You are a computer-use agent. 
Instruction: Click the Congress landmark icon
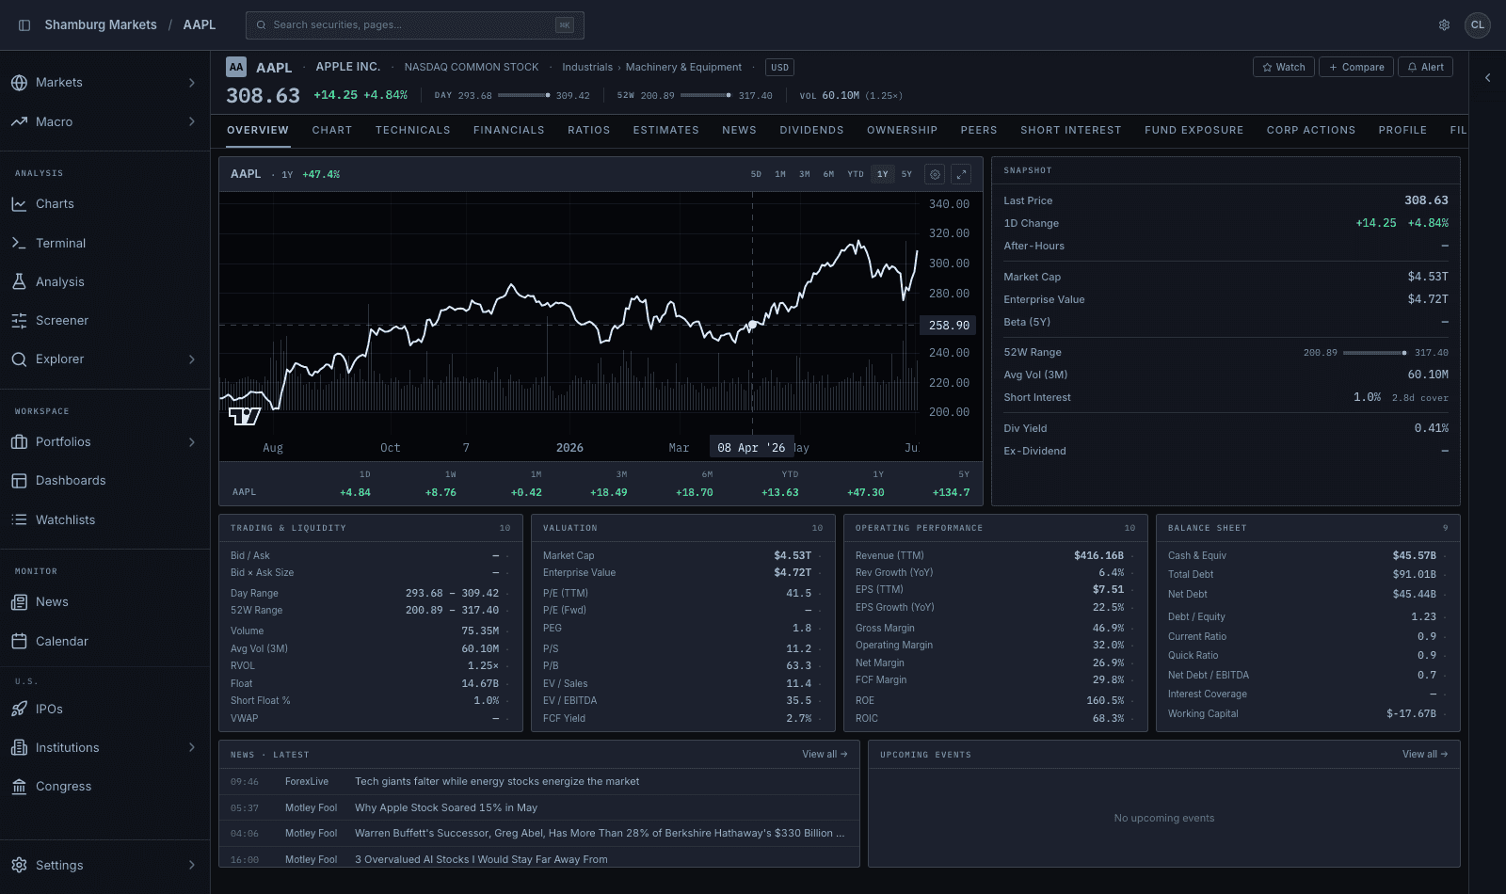(19, 787)
